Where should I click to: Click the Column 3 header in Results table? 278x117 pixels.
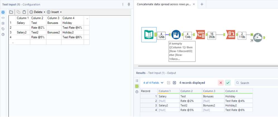pos(213,91)
